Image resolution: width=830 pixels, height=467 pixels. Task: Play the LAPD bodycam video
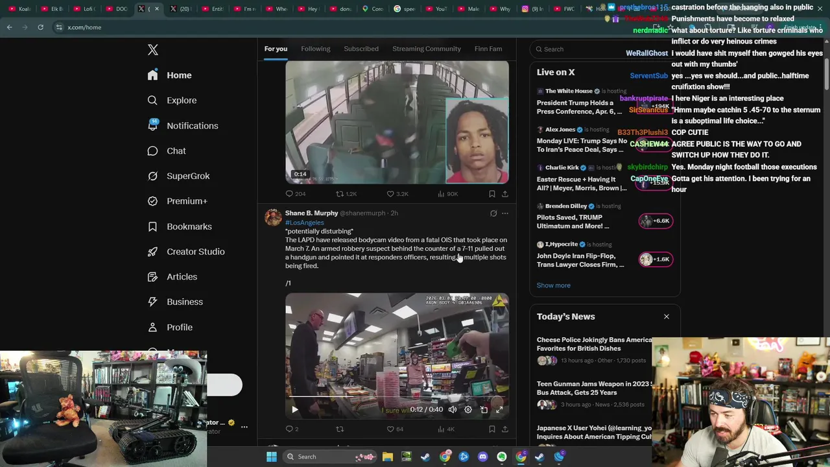pyautogui.click(x=294, y=409)
